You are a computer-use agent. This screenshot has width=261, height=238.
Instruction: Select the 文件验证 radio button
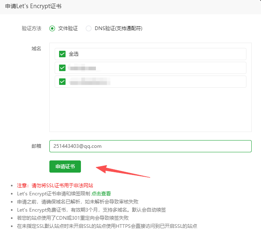(52, 28)
